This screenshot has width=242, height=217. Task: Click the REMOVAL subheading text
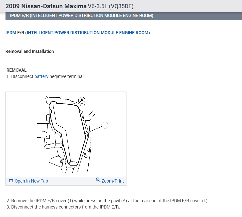pos(16,70)
